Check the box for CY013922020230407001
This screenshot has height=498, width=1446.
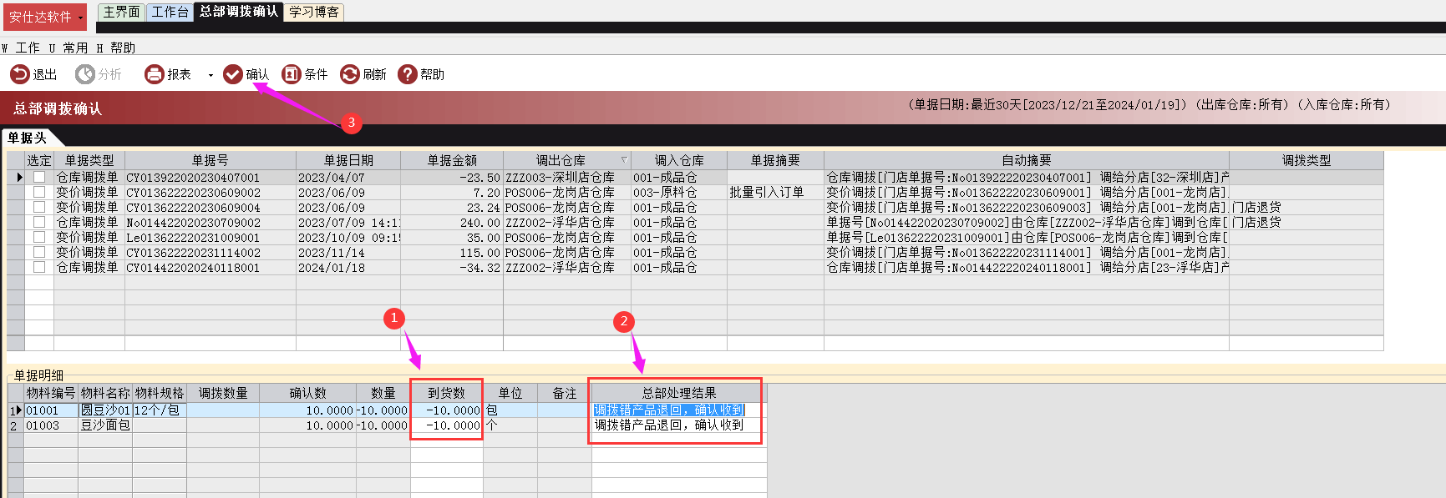[39, 177]
